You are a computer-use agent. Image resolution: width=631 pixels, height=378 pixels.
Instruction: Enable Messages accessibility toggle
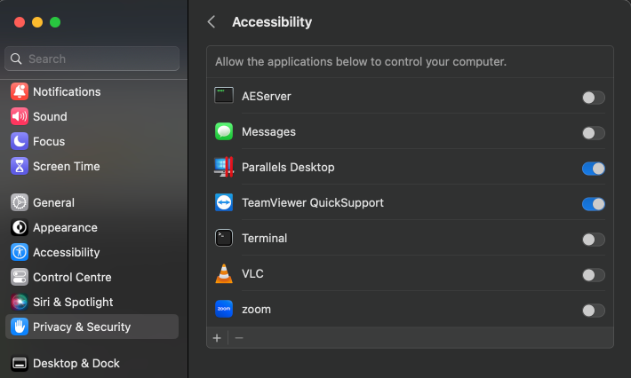click(593, 133)
